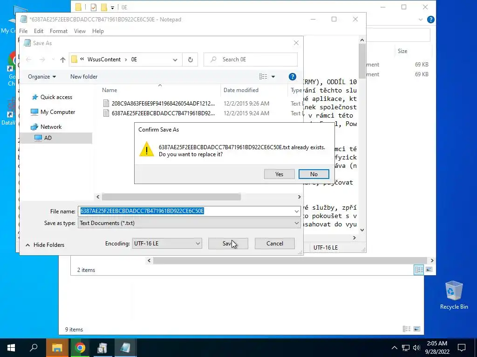This screenshot has height=357, width=477.
Task: Open the server manager taskbar icon
Action: click(102, 348)
